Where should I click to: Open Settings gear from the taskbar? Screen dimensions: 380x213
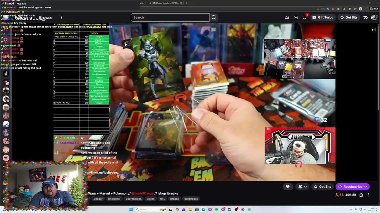[x=243, y=209]
